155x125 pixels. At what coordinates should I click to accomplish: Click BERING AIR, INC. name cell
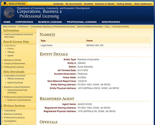[x=95, y=45]
